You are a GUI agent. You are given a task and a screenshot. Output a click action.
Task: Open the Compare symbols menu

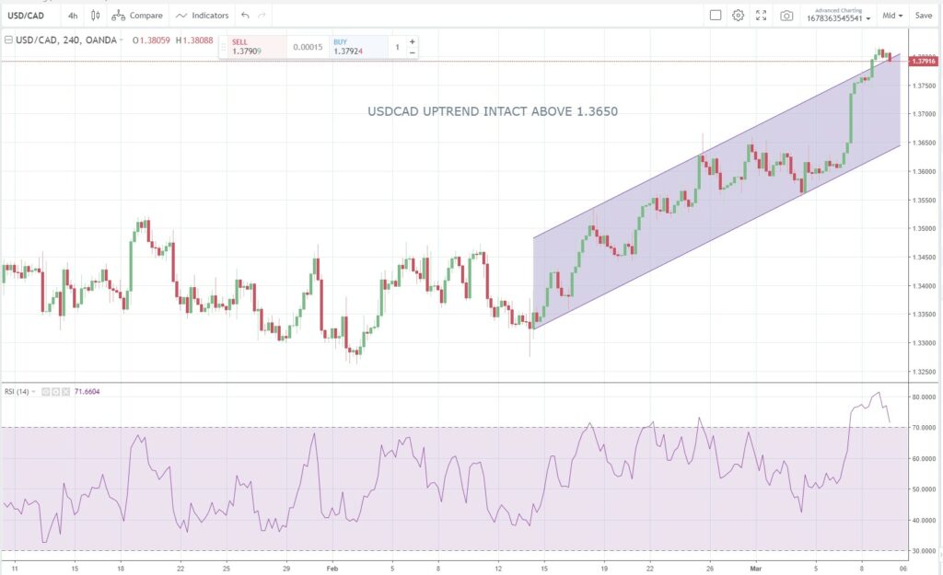138,16
